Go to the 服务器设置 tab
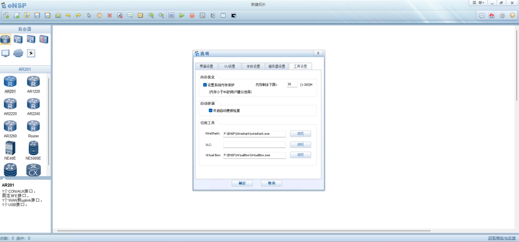519x242 pixels. coord(277,66)
